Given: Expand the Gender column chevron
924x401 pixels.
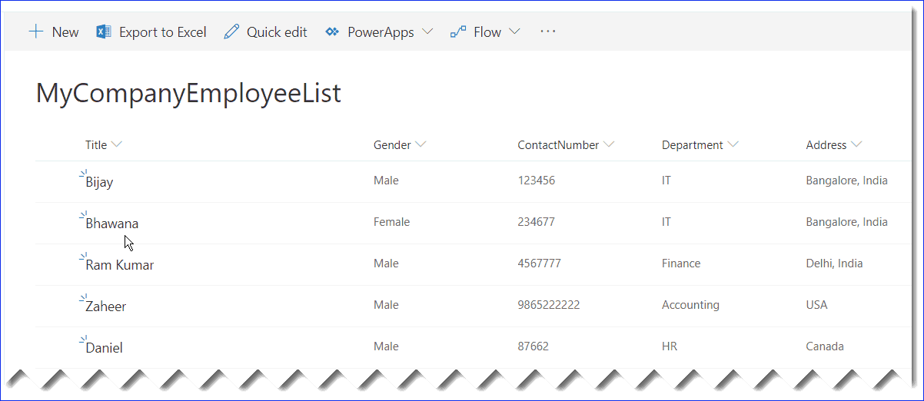Looking at the screenshot, I should [x=420, y=144].
